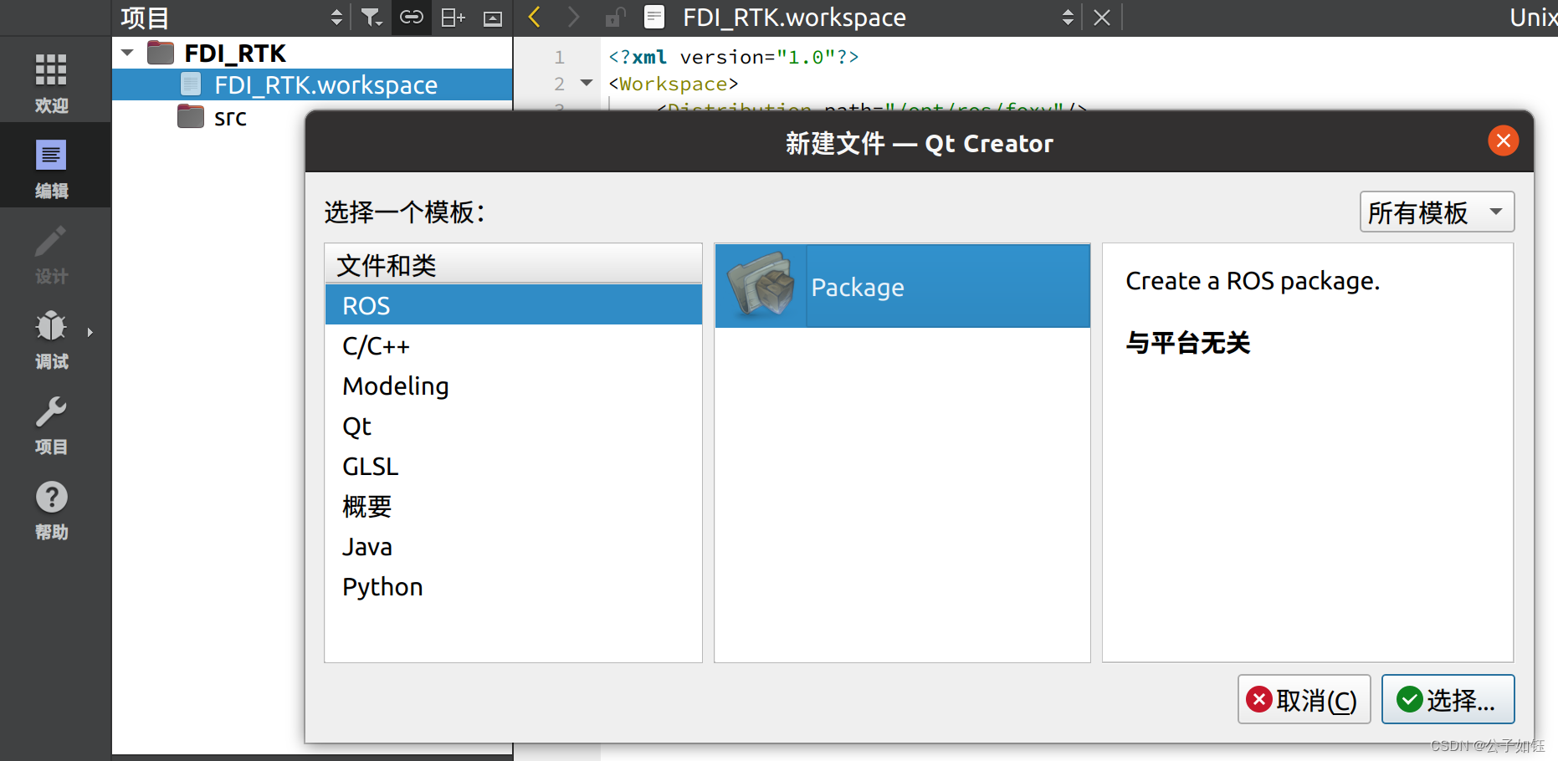Toggle synchronize project tree with editor

pyautogui.click(x=411, y=18)
